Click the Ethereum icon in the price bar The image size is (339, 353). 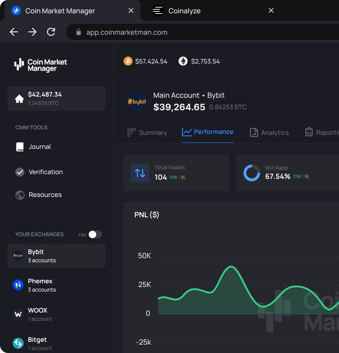pos(183,61)
